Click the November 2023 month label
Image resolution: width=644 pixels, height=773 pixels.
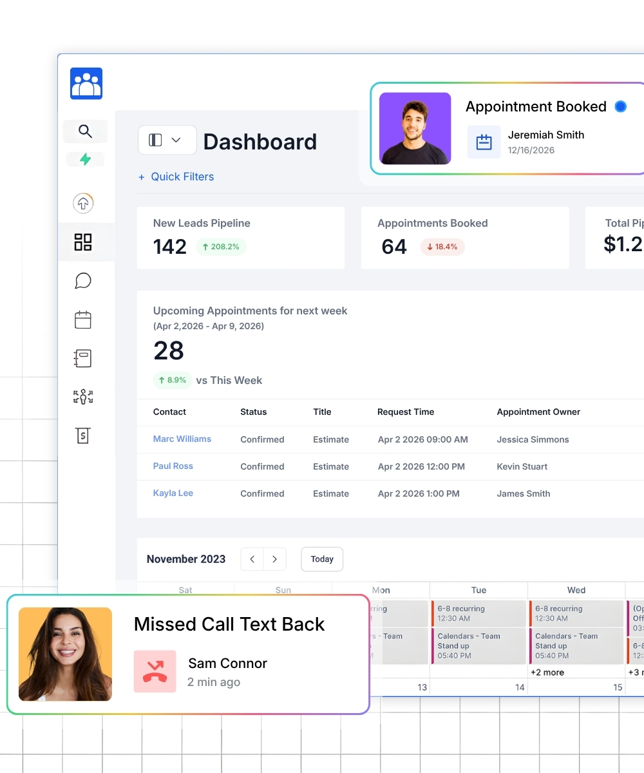pyautogui.click(x=186, y=559)
